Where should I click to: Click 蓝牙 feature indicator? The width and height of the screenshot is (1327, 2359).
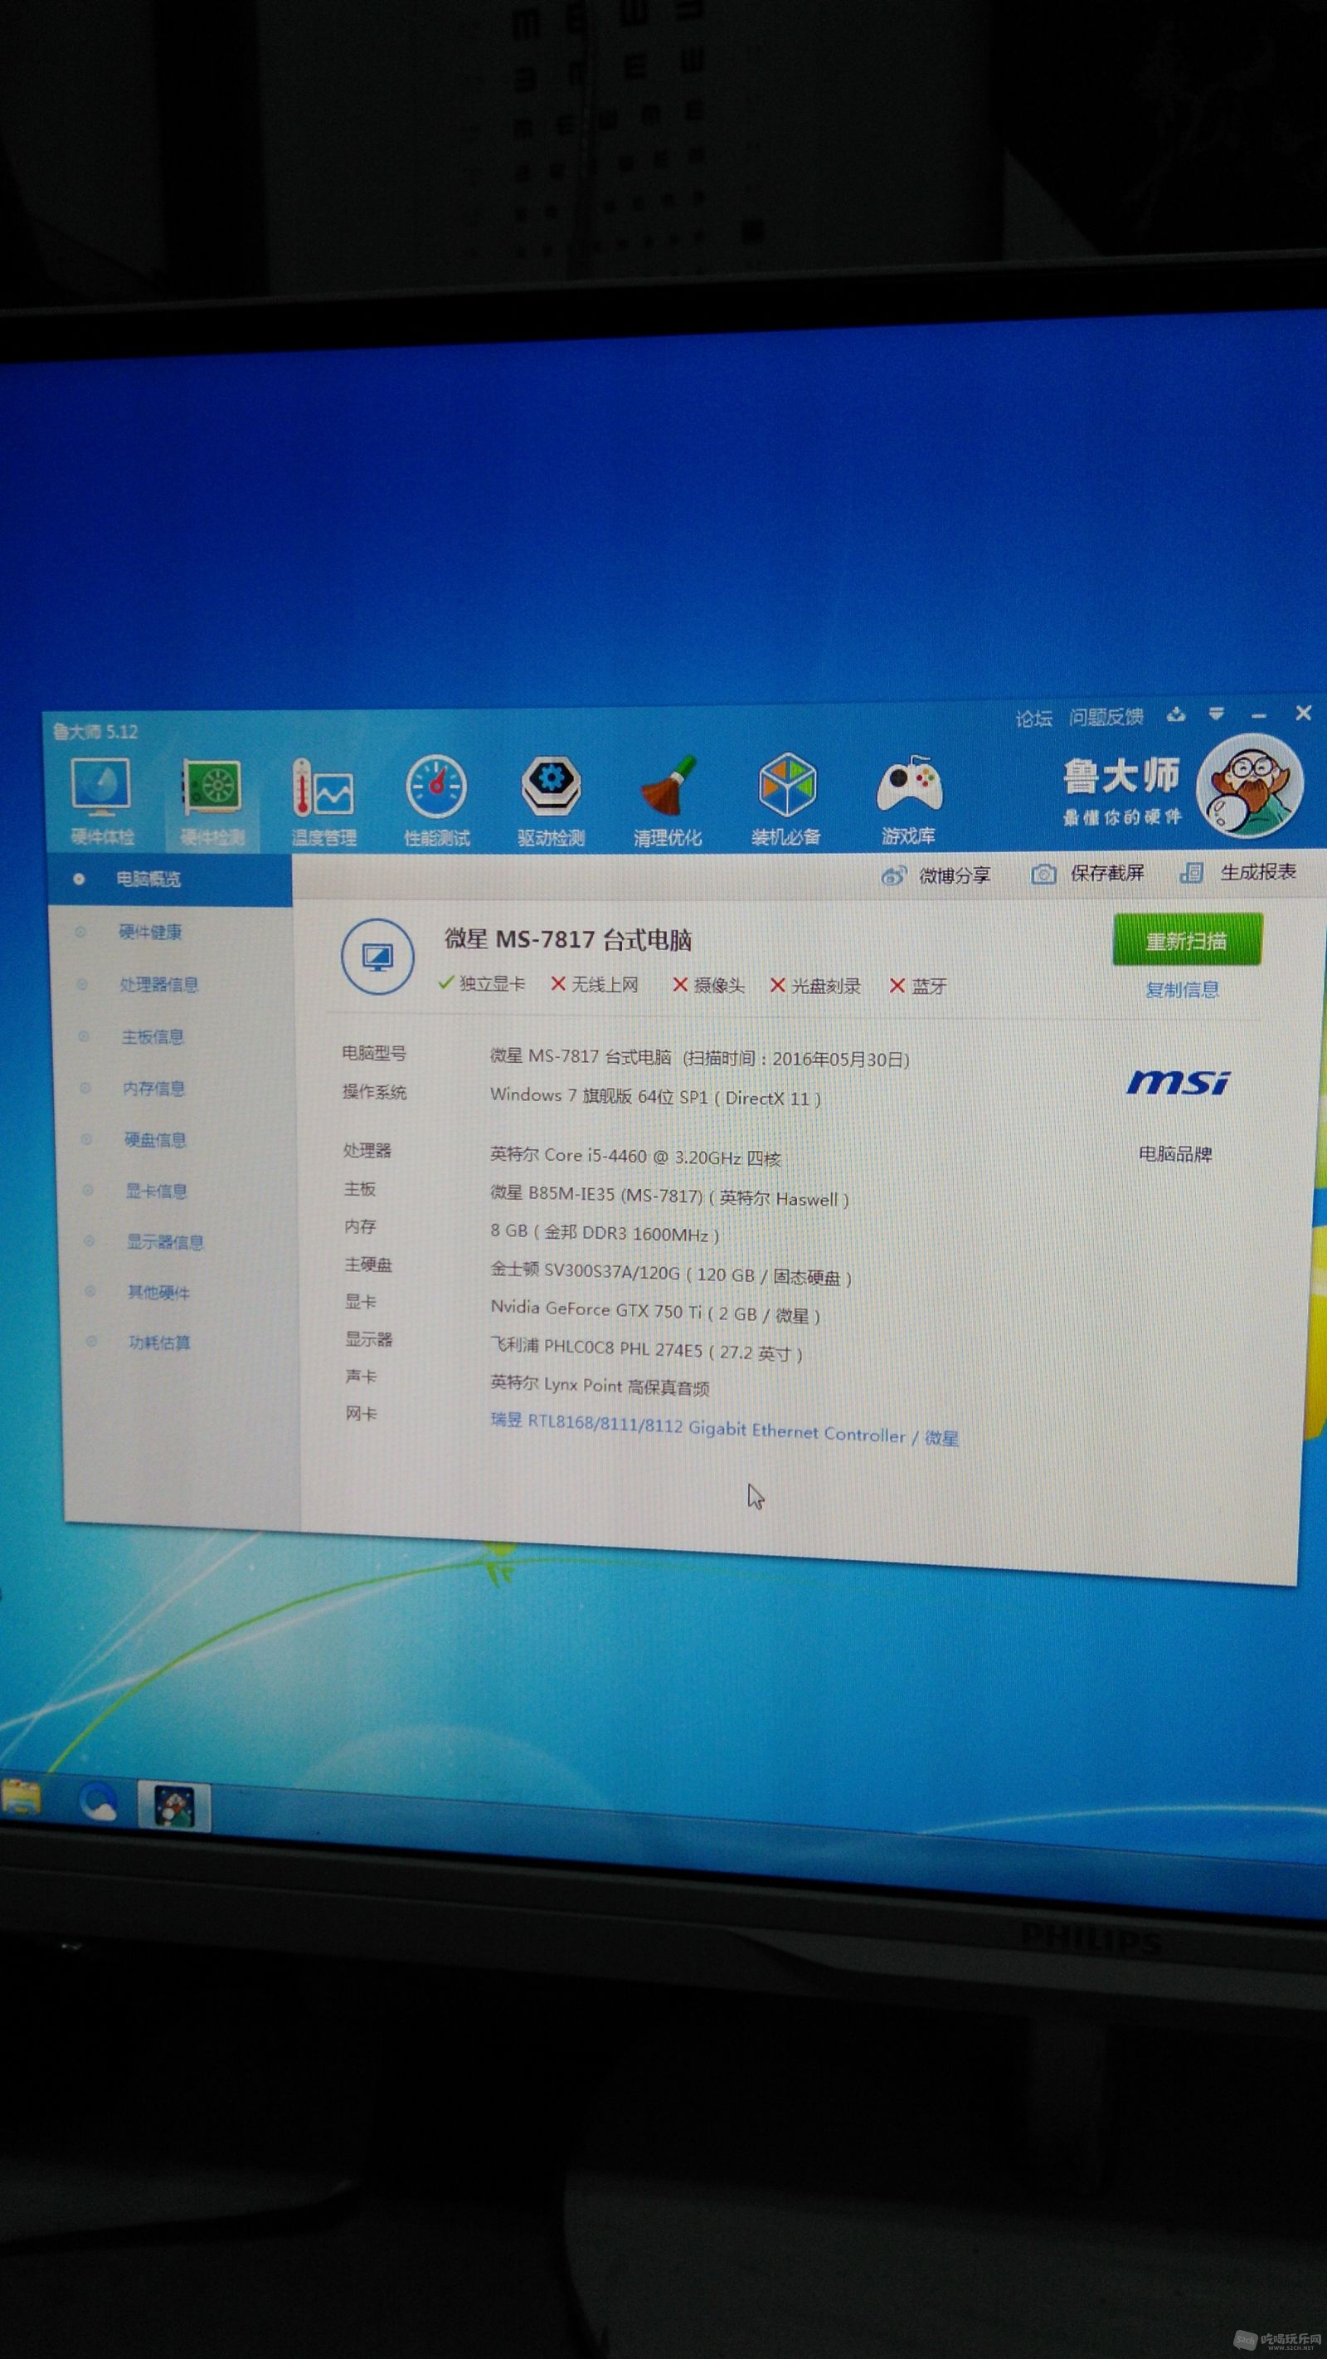click(x=918, y=987)
